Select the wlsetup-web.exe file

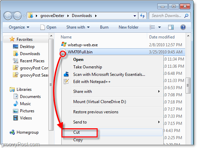coord(83,45)
